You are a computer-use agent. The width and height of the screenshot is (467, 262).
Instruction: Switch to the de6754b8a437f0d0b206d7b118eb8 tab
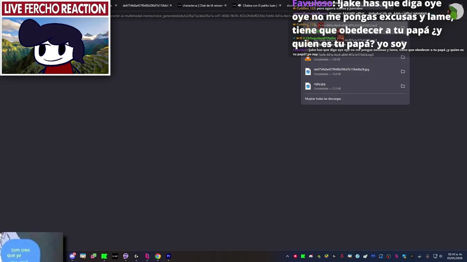coord(145,5)
